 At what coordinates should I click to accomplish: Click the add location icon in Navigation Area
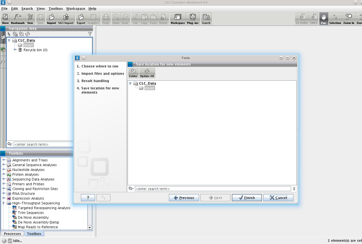coord(15,34)
